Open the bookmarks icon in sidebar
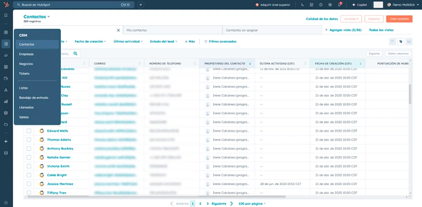This screenshot has width=422, height=207. (x=6, y=15)
